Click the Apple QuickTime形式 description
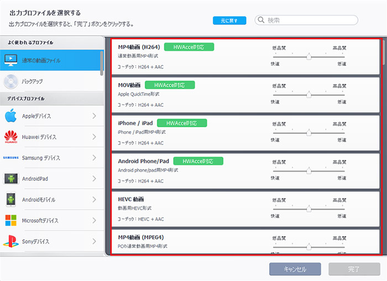 (138, 94)
